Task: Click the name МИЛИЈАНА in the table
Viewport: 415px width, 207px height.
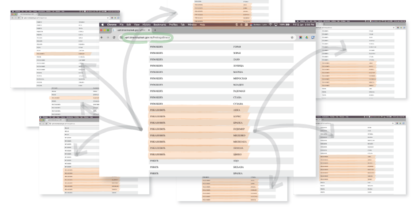Action: point(240,142)
